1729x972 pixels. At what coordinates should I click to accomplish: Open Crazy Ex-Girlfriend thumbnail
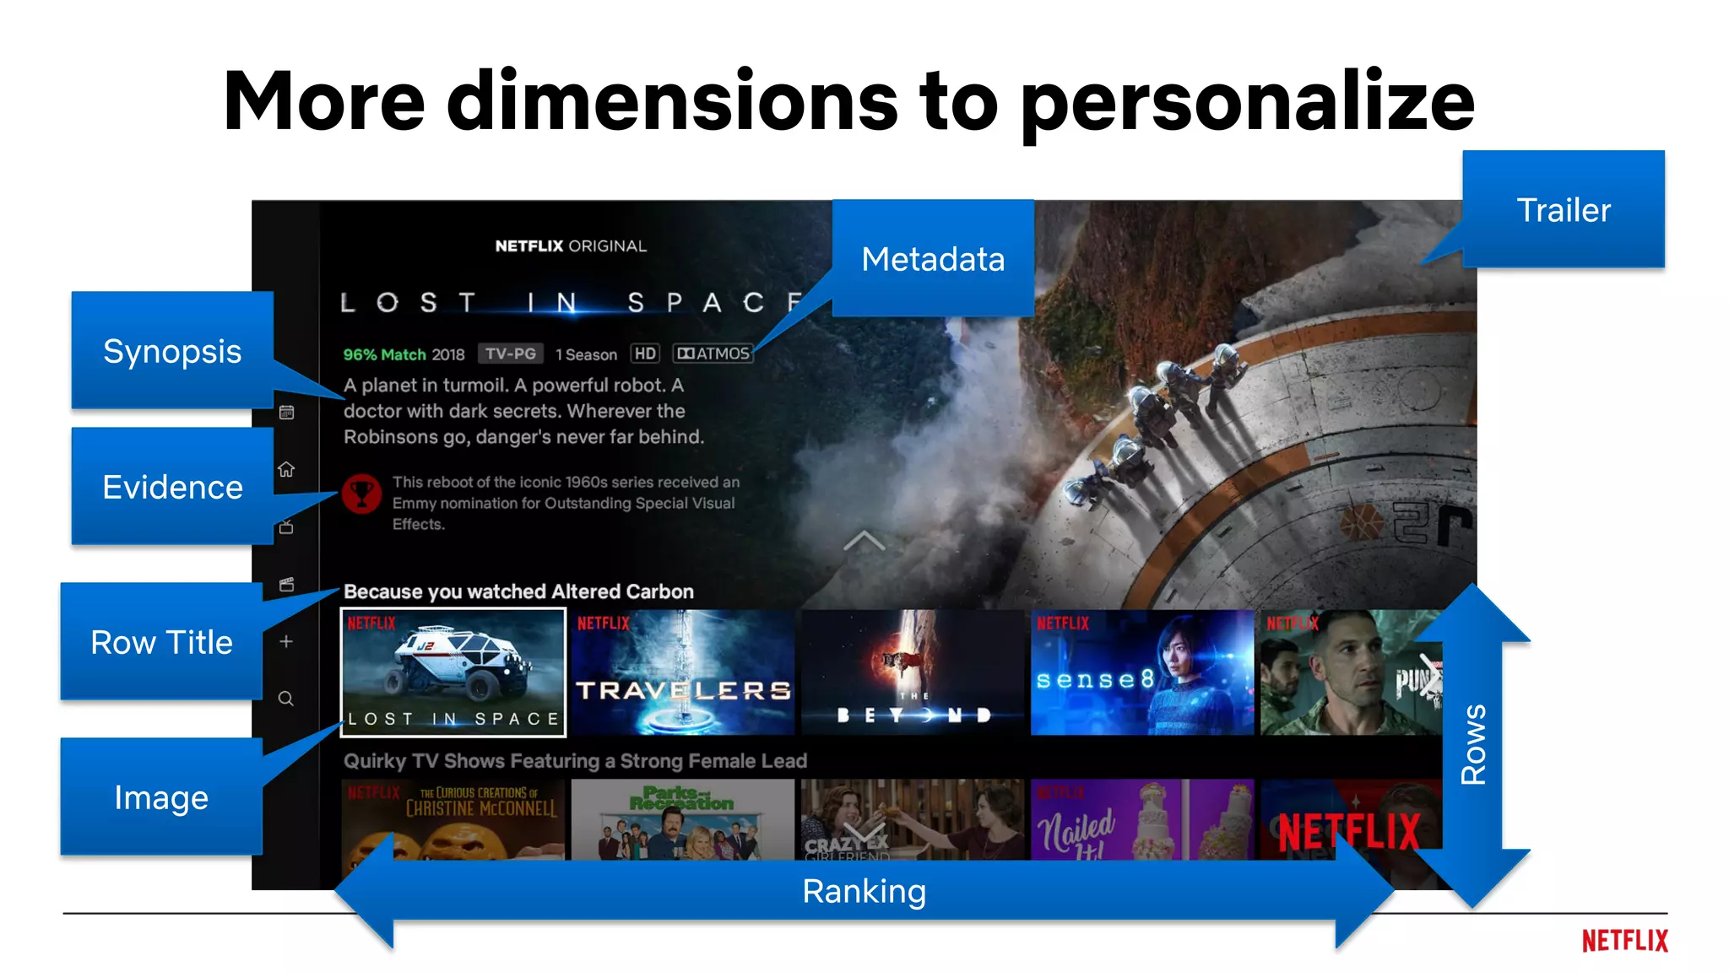913,819
